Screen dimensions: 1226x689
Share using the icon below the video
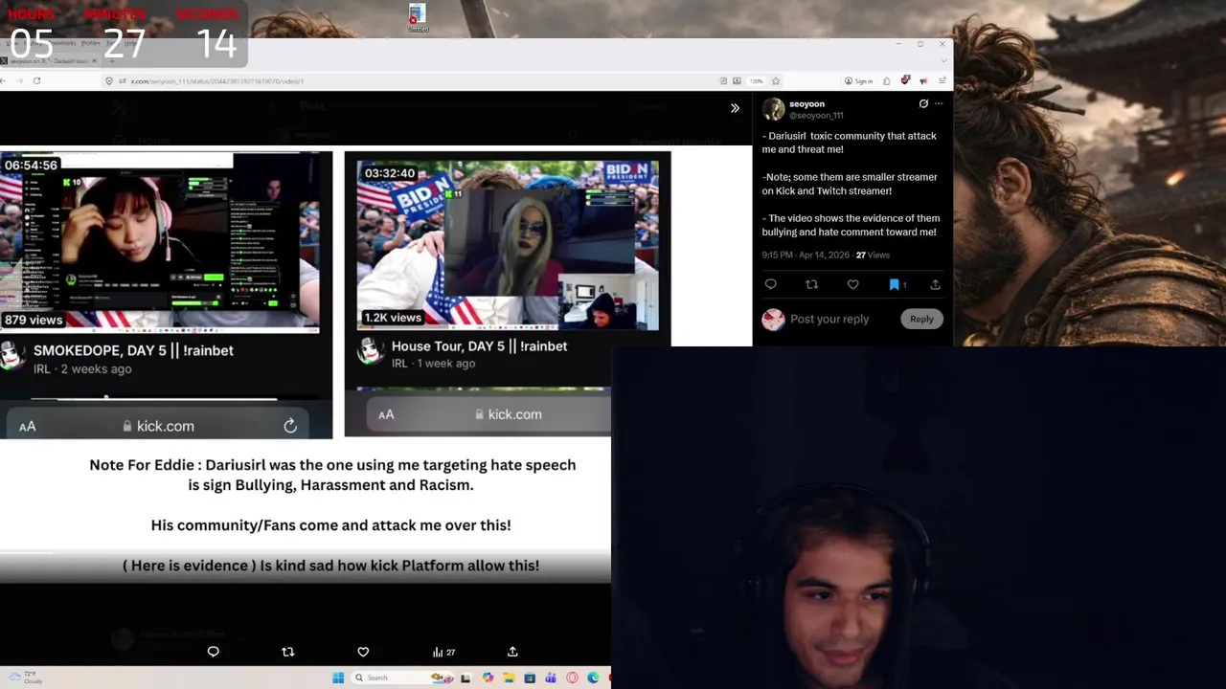[x=512, y=652]
